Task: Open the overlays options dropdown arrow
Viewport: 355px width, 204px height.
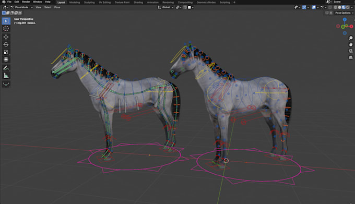Action: point(317,7)
